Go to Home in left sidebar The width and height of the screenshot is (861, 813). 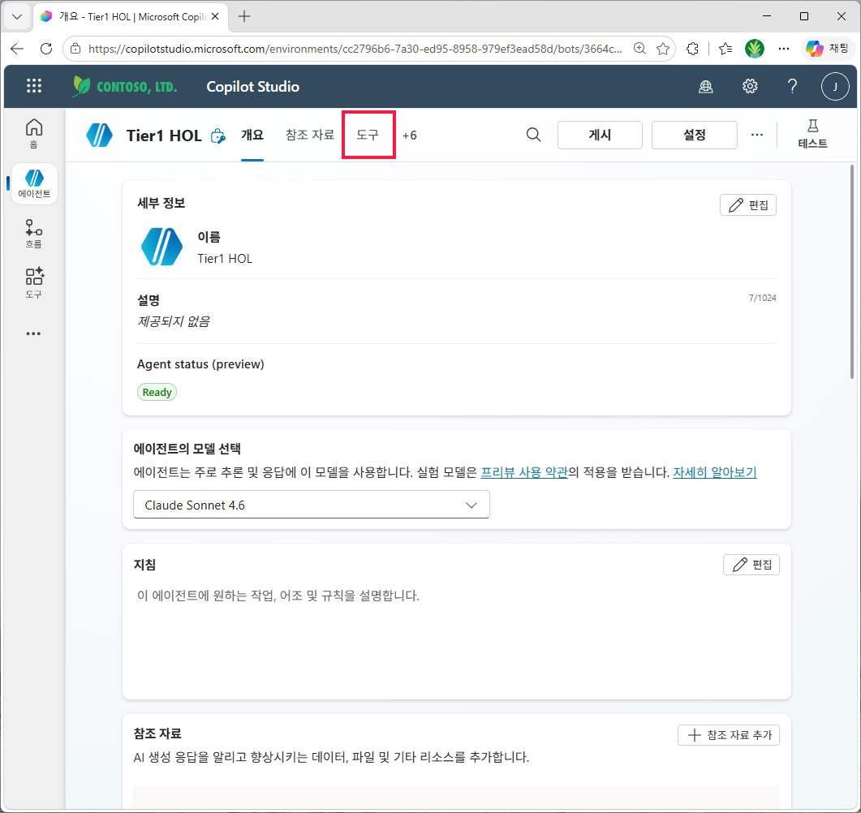coord(34,133)
